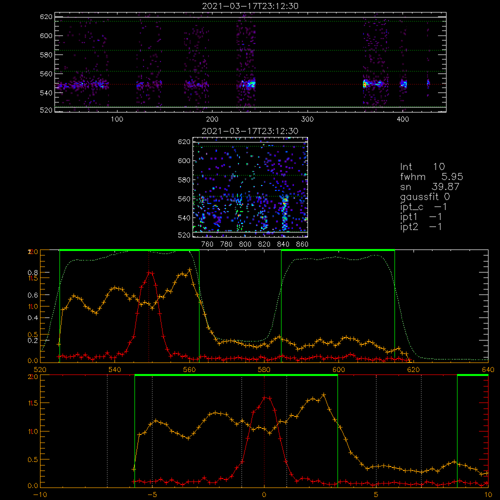Click x-axis label 520 on profile plot
Screen dimensions: 500x500
(x=40, y=370)
